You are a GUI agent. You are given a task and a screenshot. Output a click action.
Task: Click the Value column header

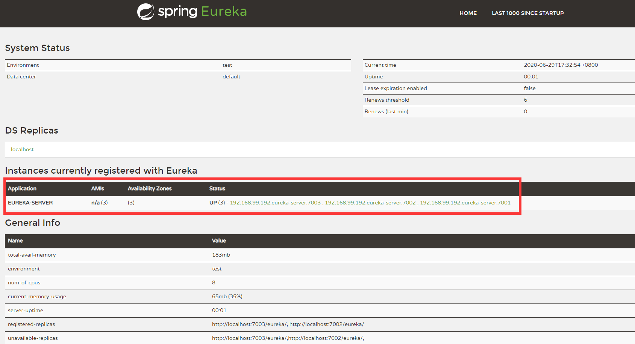[219, 240]
